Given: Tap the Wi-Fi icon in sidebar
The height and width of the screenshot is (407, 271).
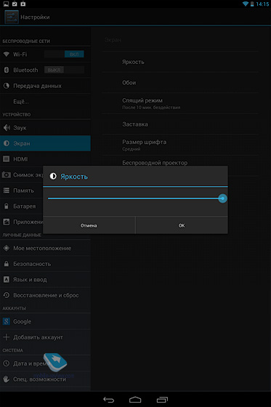Looking at the screenshot, I should (x=7, y=55).
